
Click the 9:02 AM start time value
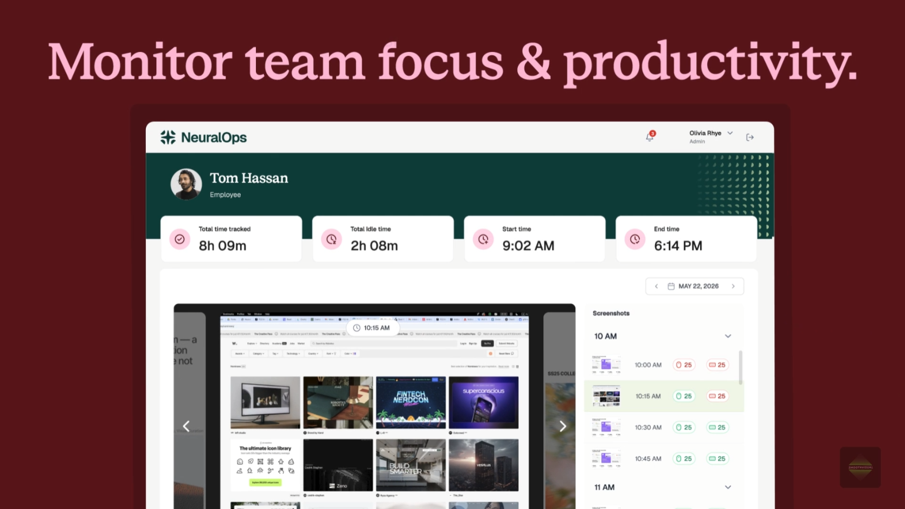point(528,246)
